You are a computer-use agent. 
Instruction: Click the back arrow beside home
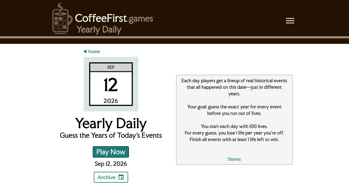[85, 51]
